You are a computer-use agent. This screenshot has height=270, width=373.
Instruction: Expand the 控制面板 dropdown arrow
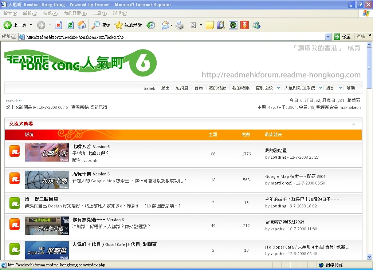point(278,88)
